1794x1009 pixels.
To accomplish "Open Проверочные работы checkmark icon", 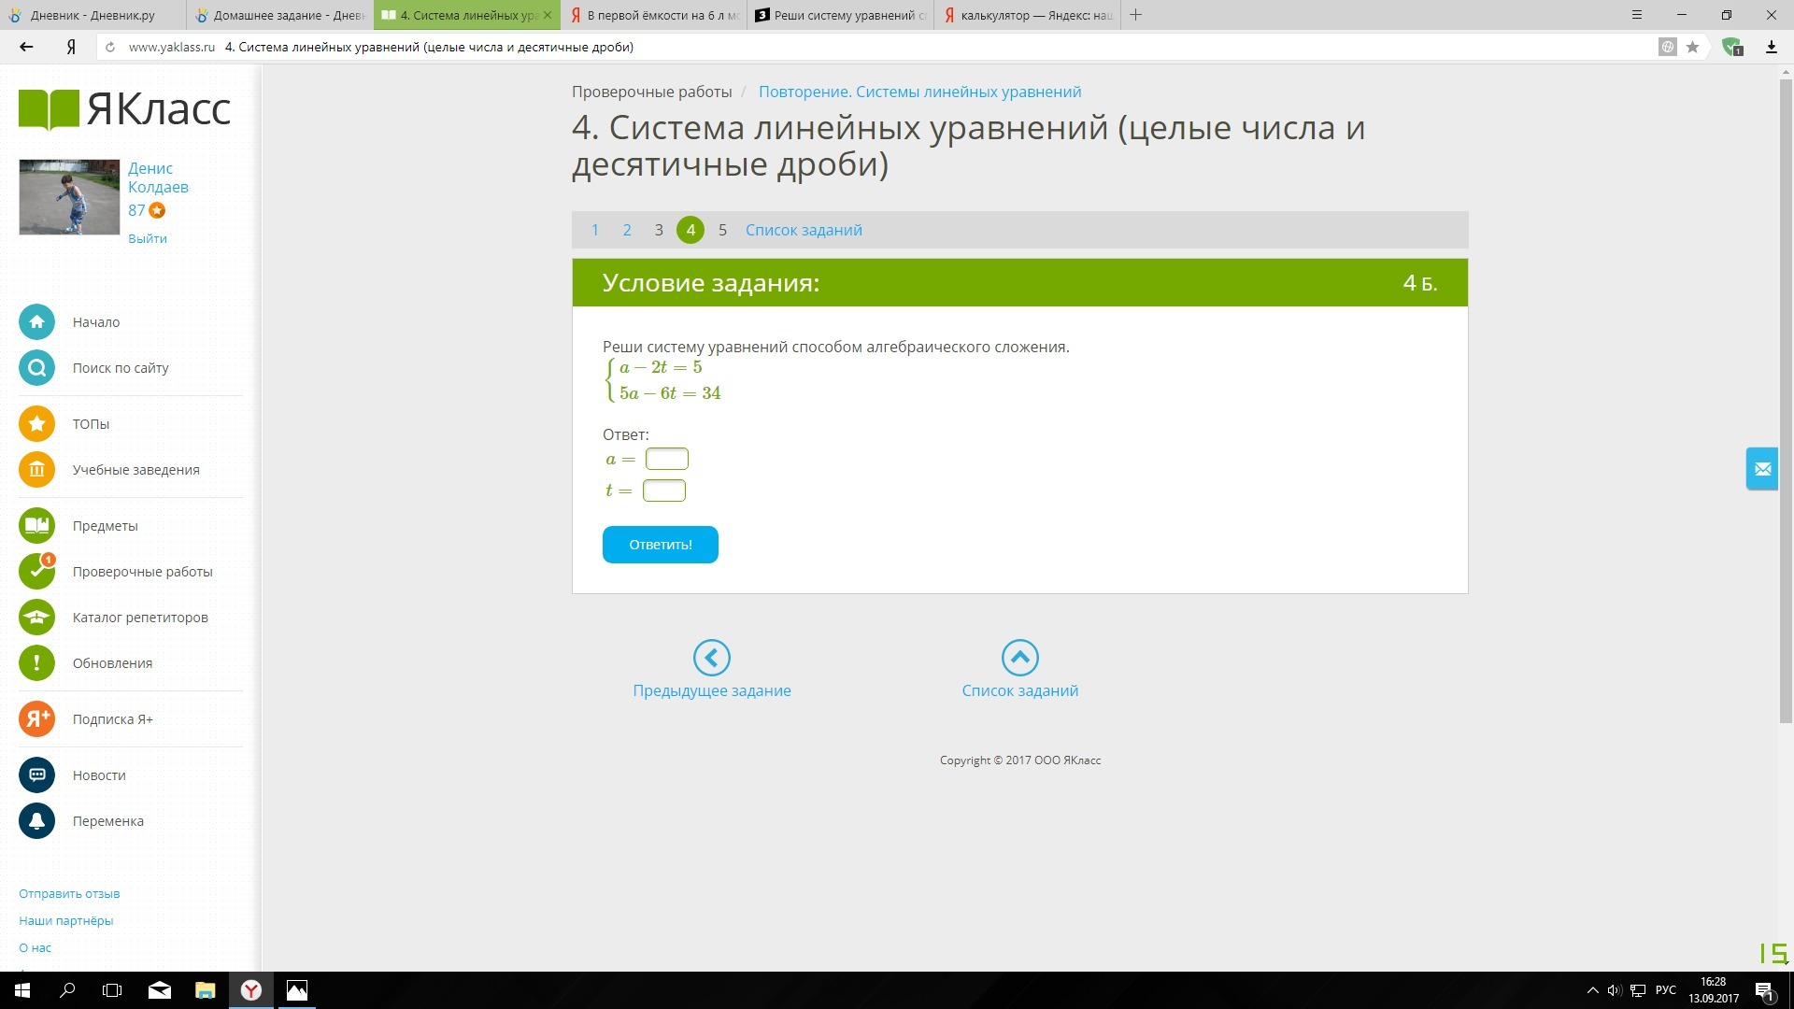I will (x=36, y=572).
